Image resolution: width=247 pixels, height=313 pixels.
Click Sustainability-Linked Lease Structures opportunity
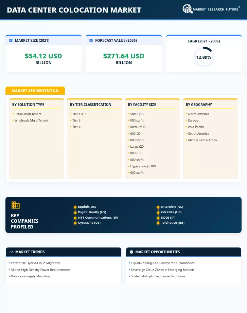coord(158,276)
